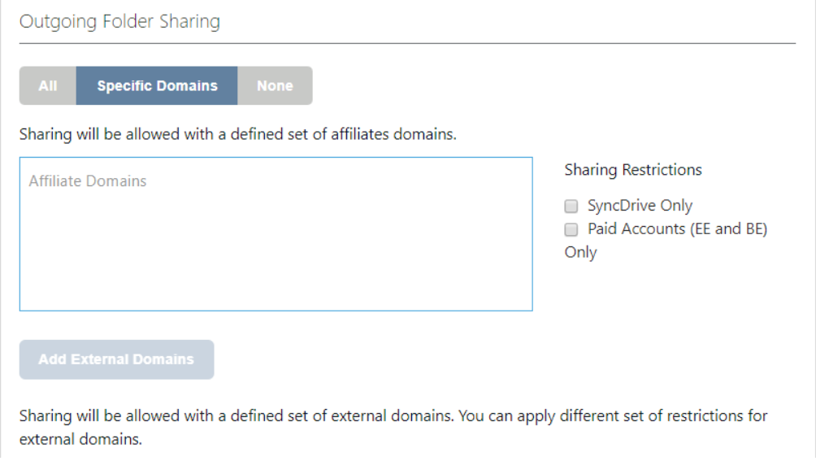Click the wrapped "Only" word under Paid Accounts
The width and height of the screenshot is (816, 461).
click(x=580, y=252)
